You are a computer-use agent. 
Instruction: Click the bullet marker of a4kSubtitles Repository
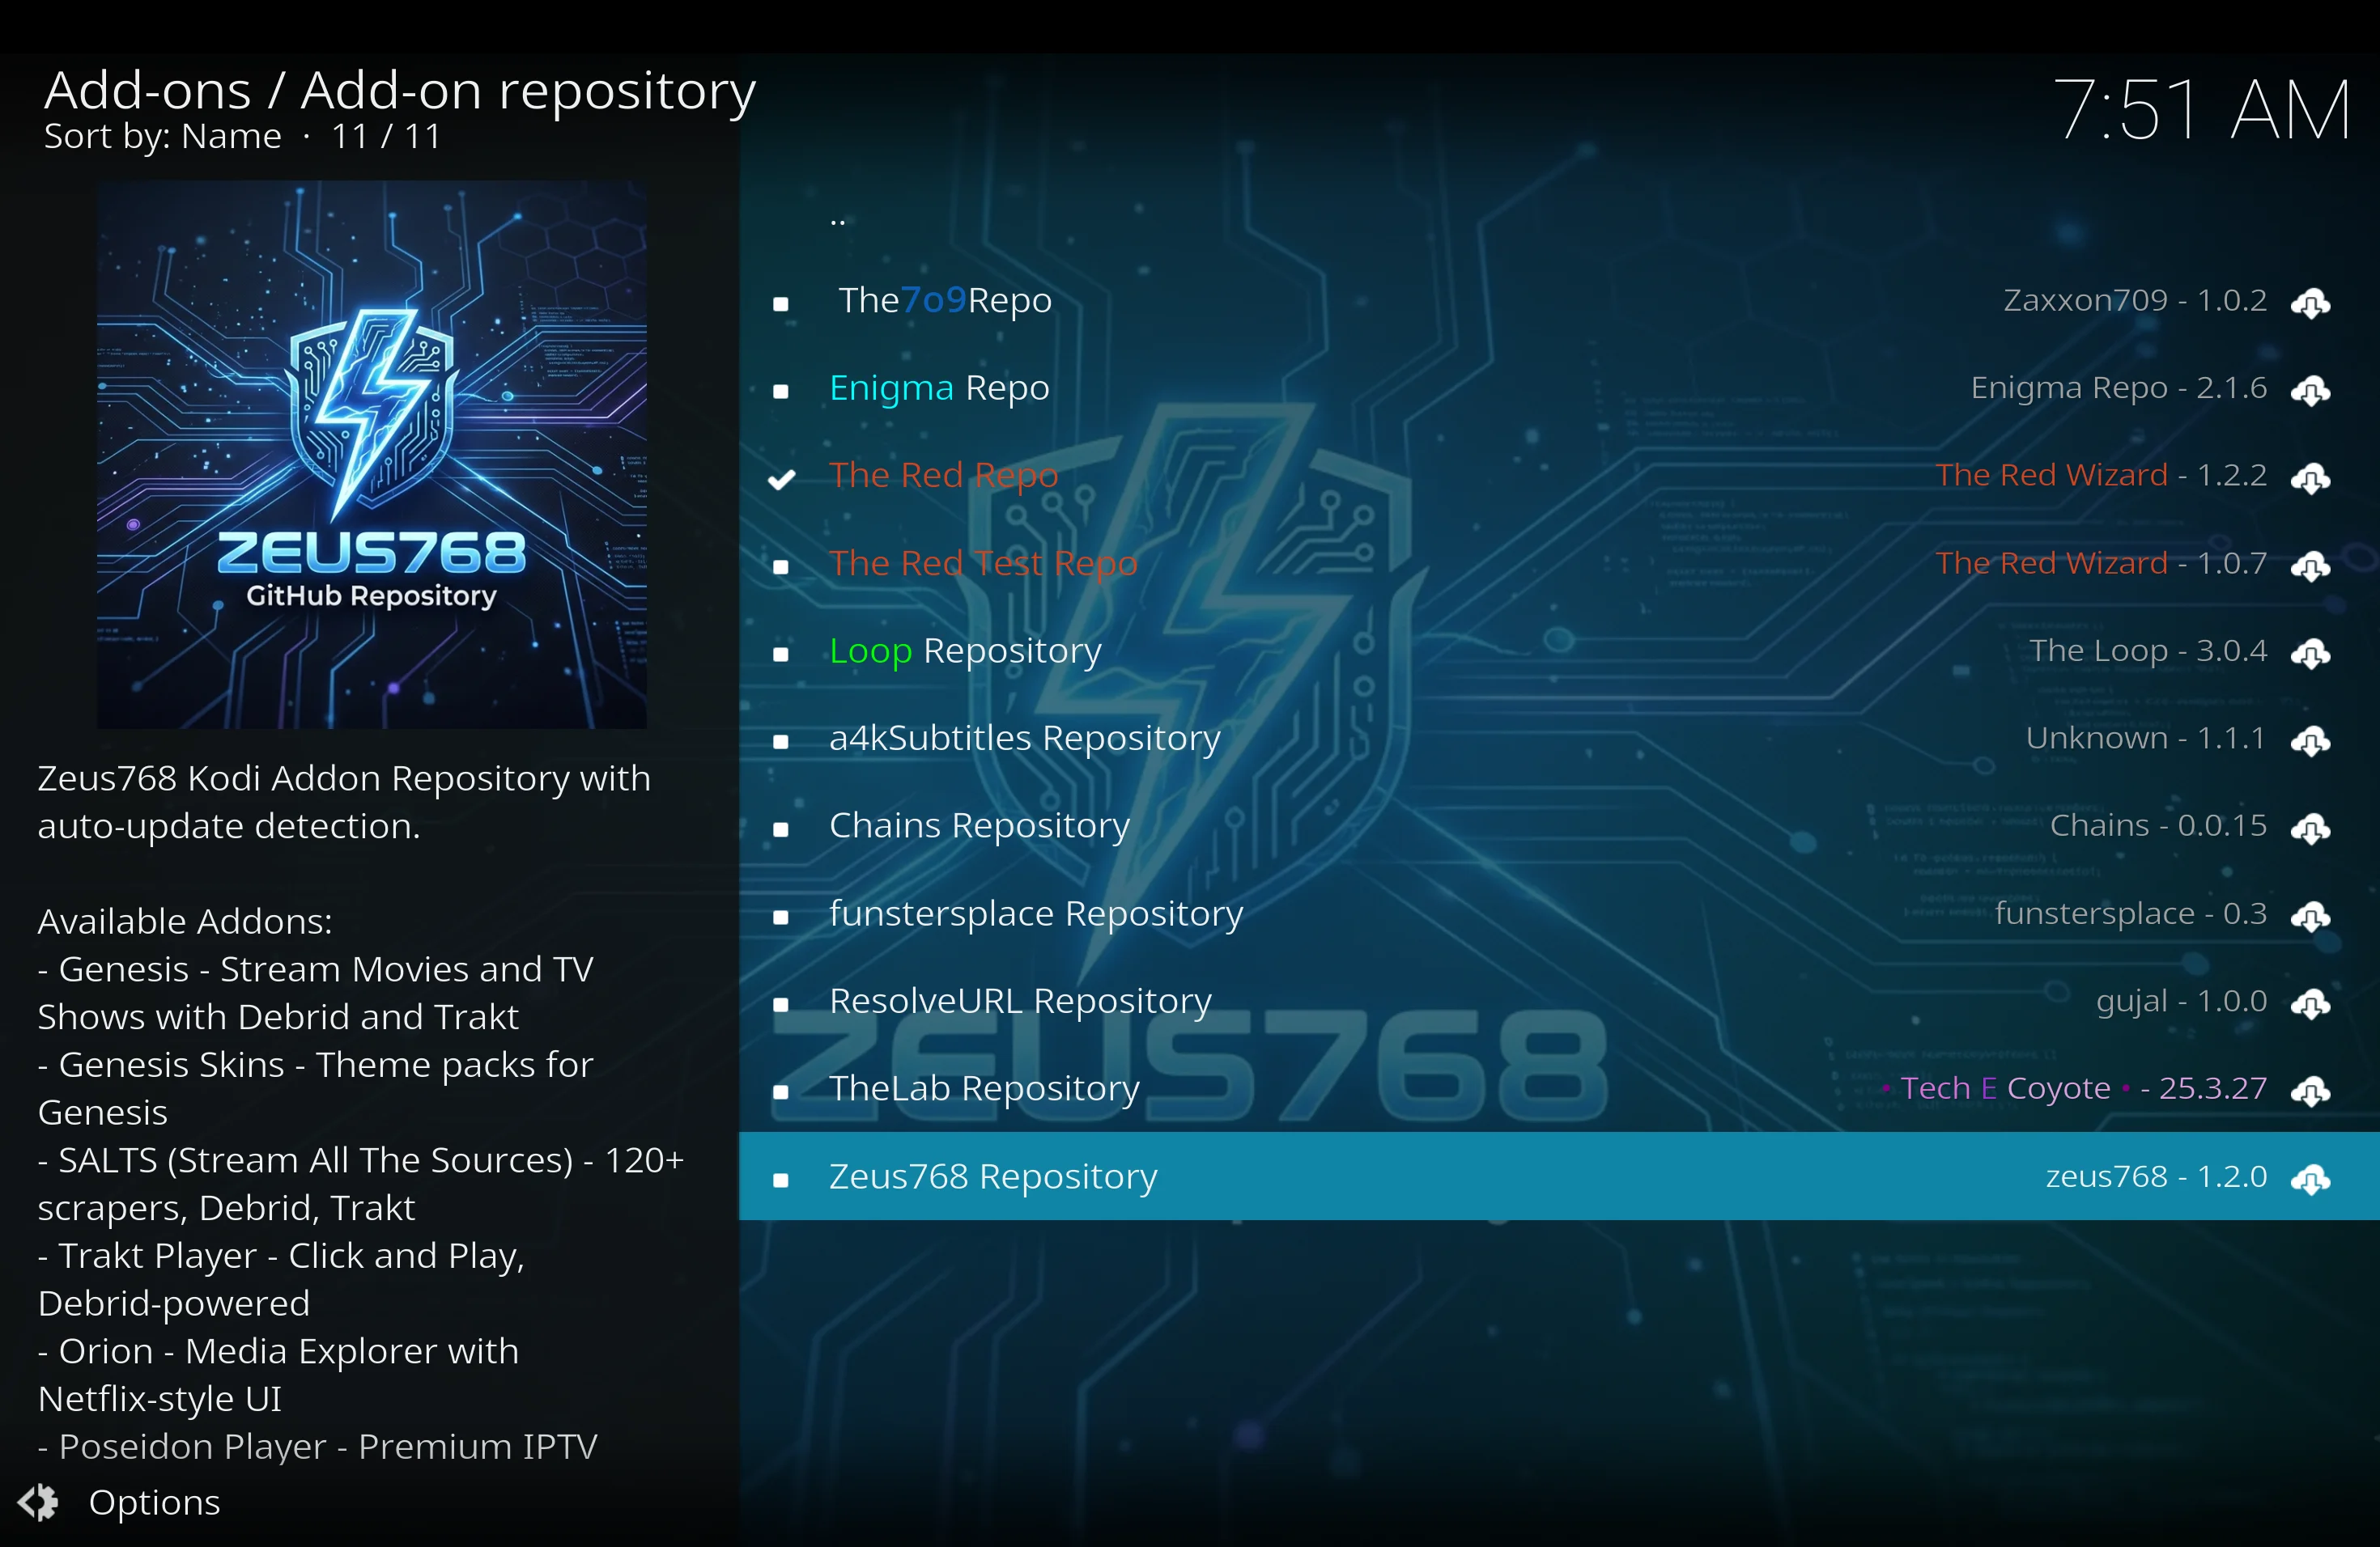(781, 741)
